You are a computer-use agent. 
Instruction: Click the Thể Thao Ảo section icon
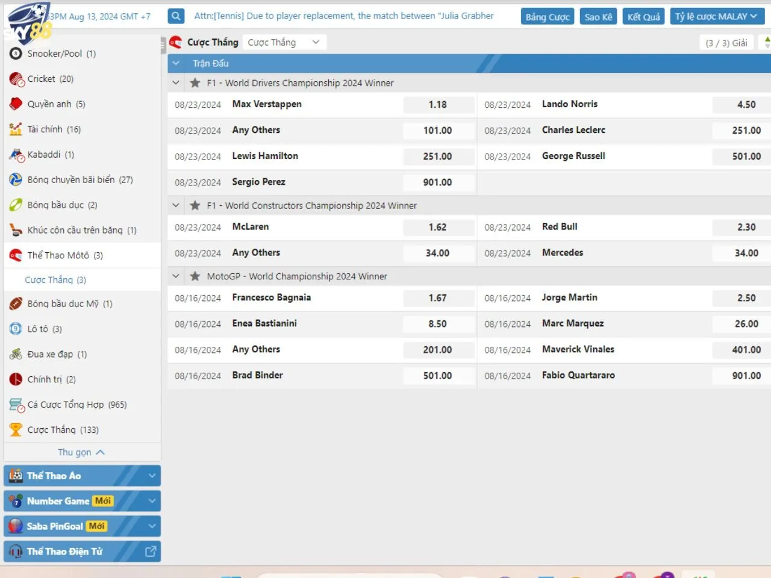point(16,476)
